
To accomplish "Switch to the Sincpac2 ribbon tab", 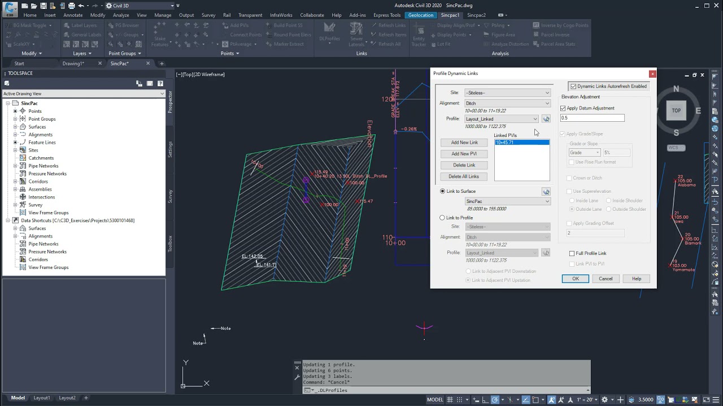I will 476,15.
